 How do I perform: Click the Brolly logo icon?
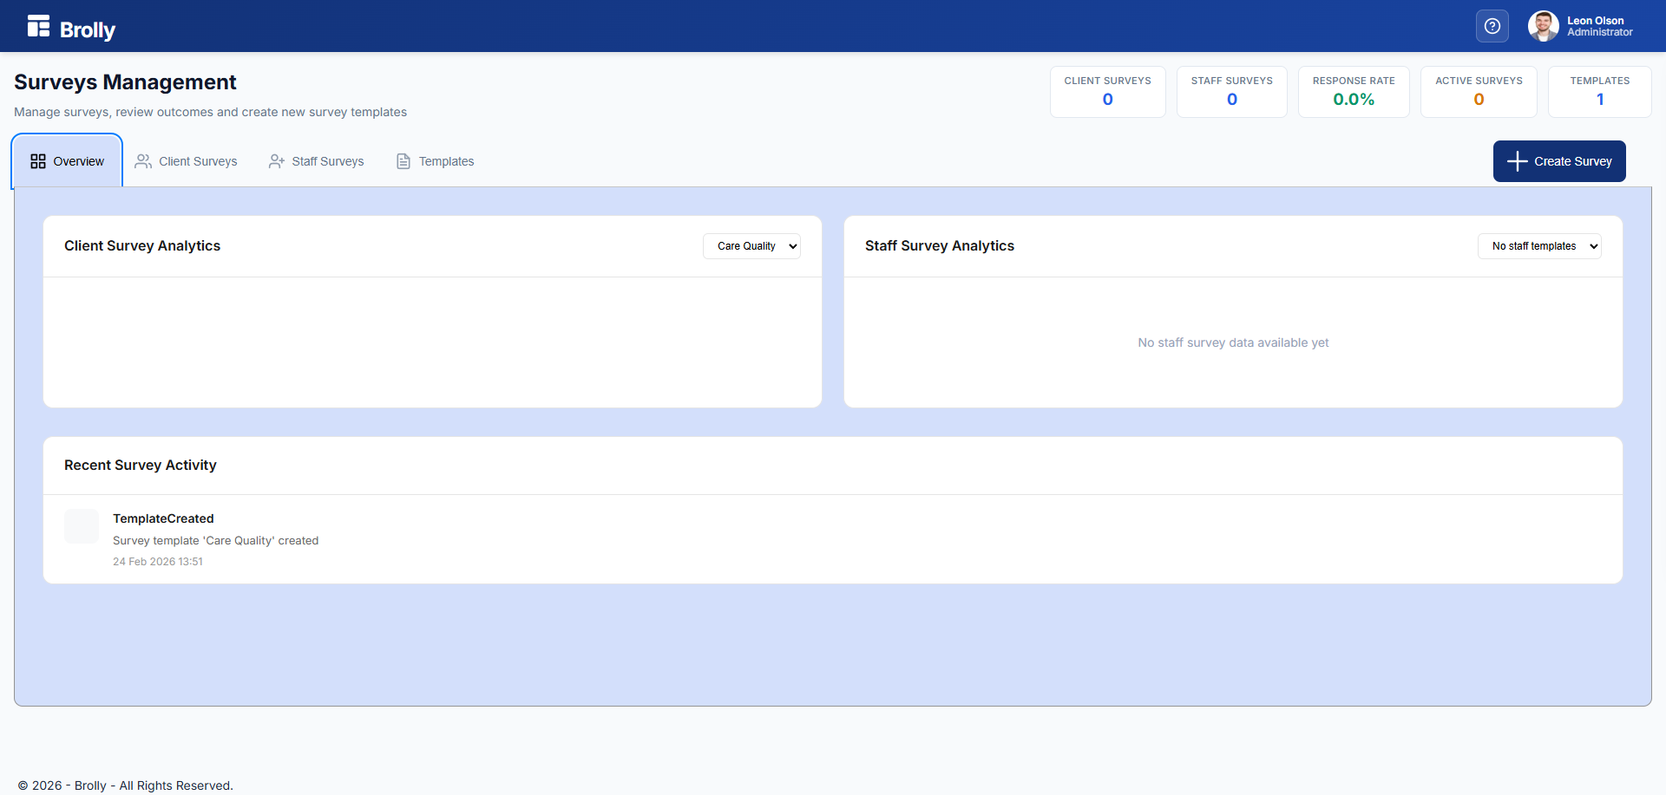[x=38, y=26]
